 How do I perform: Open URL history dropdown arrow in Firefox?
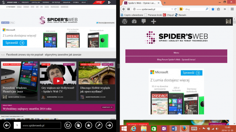172,9
